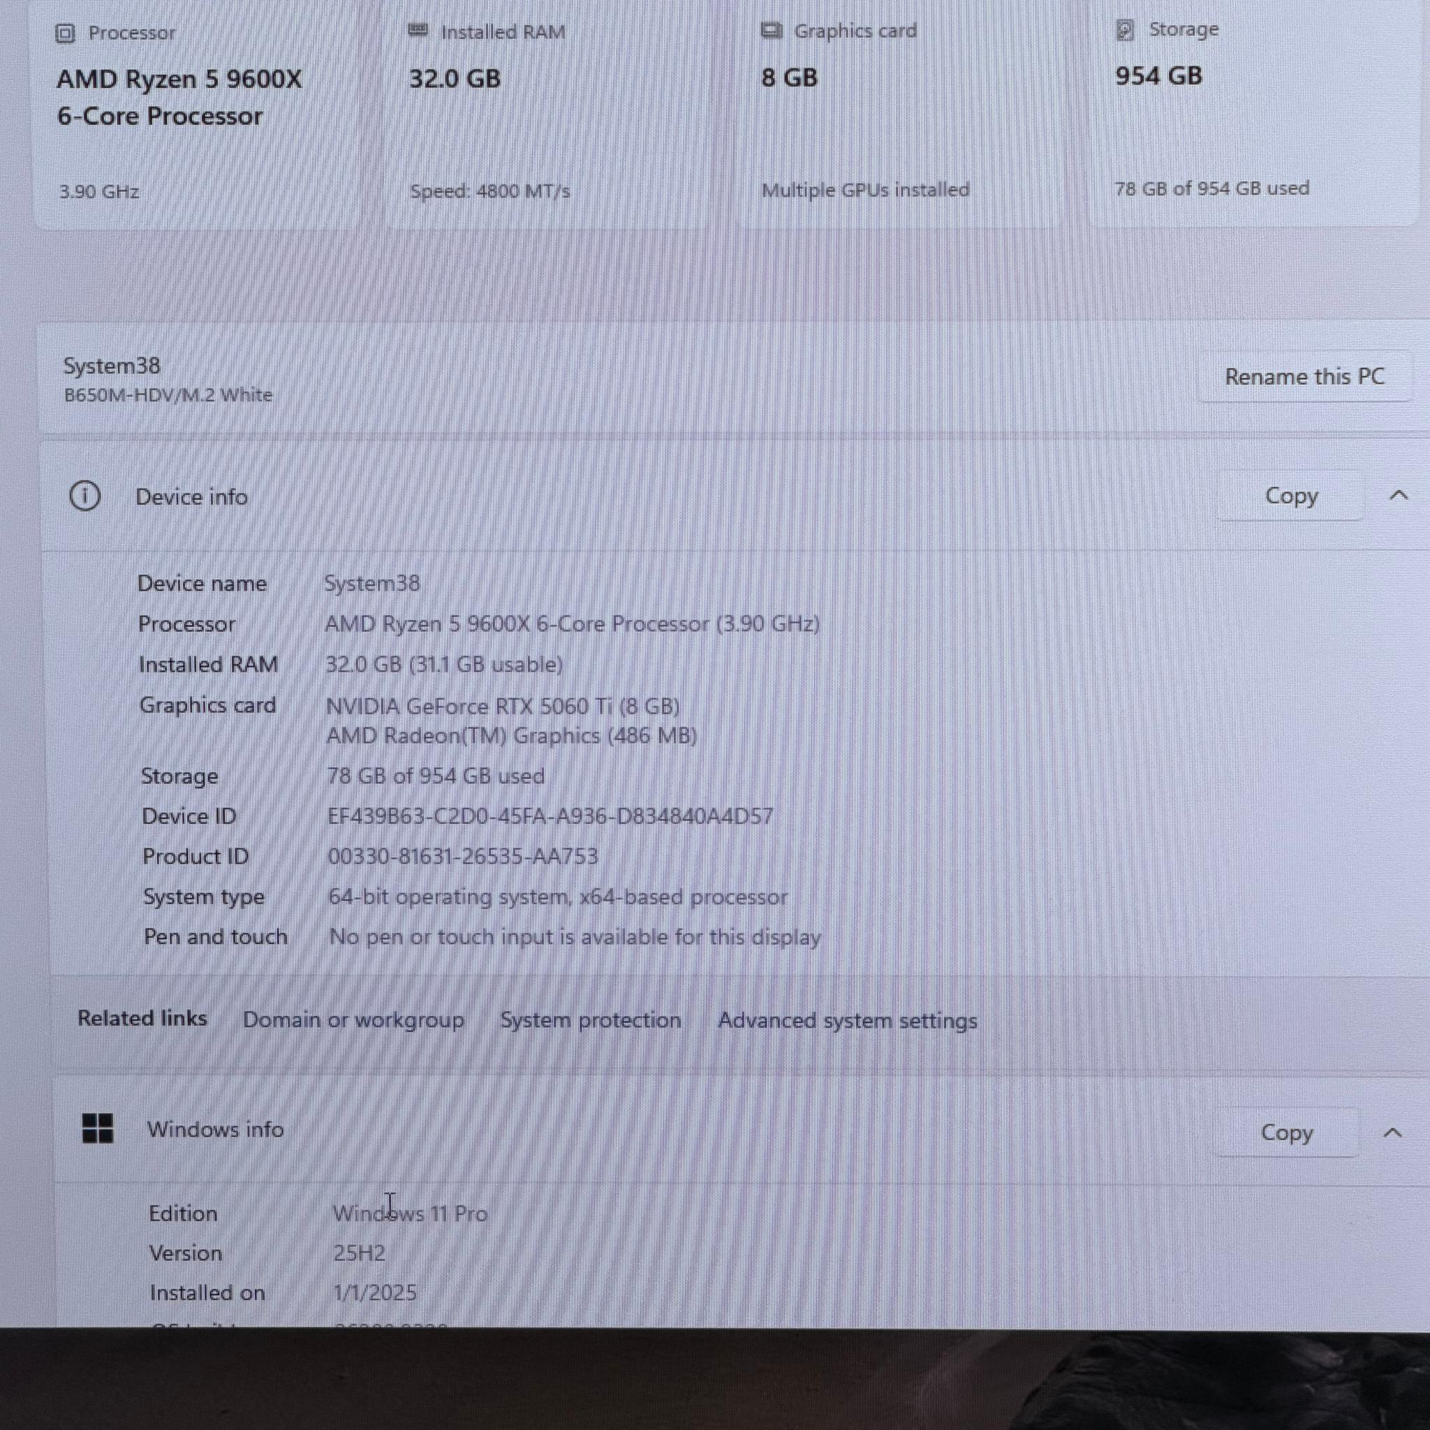Click the 8 GB heading in Graphics card
1430x1430 pixels.
click(x=790, y=77)
